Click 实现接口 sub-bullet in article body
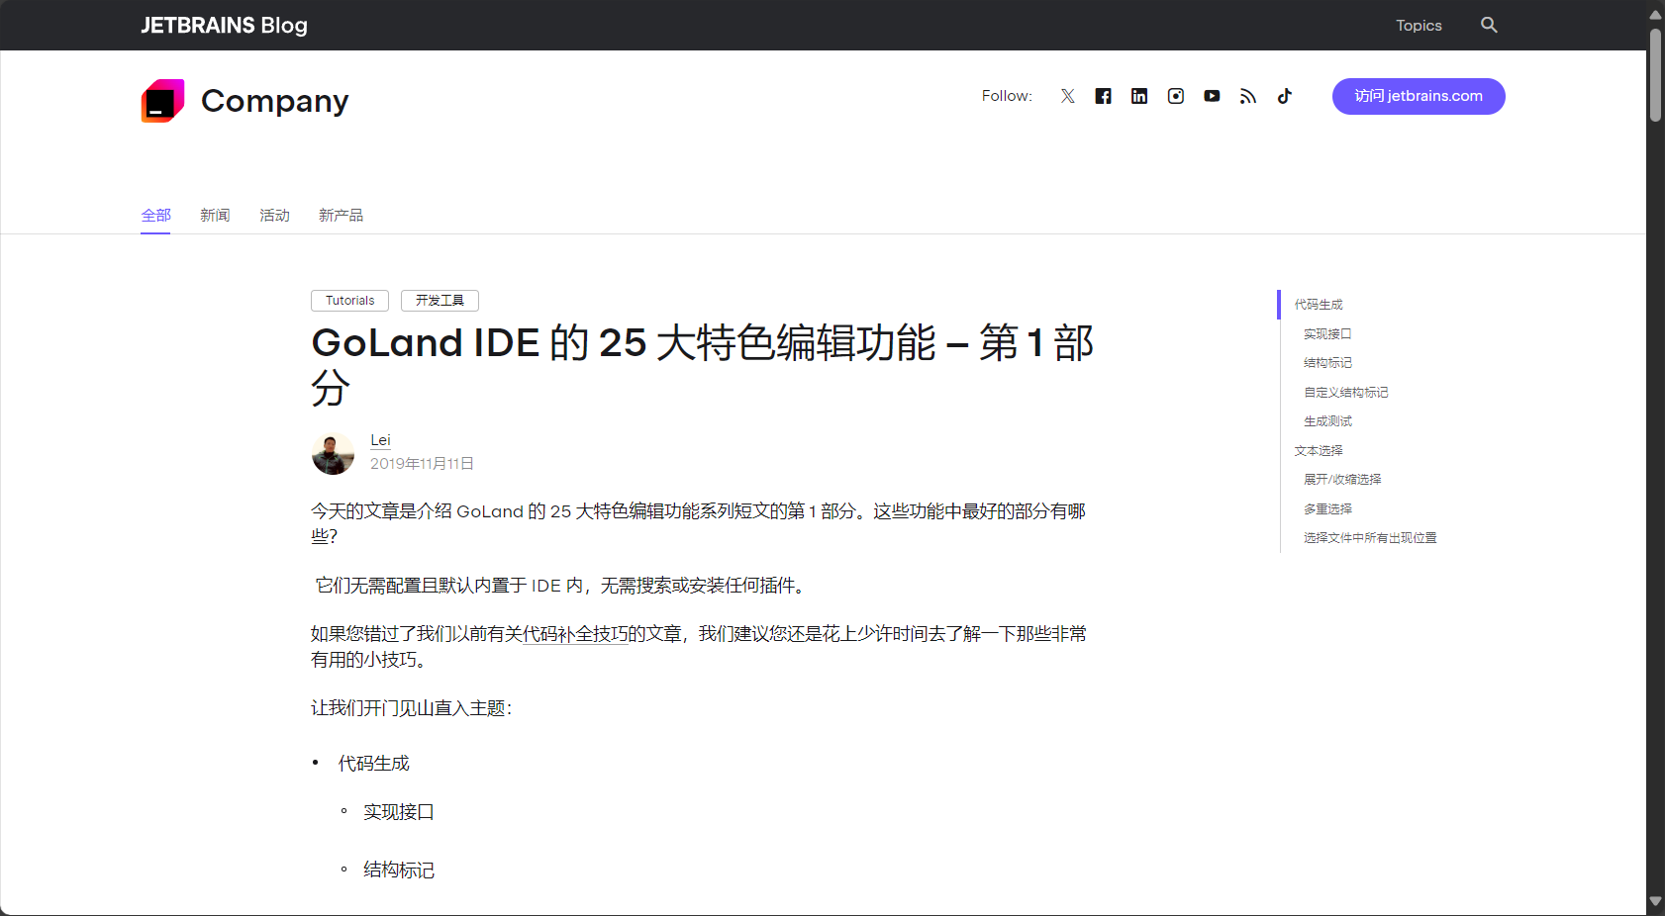 (398, 812)
